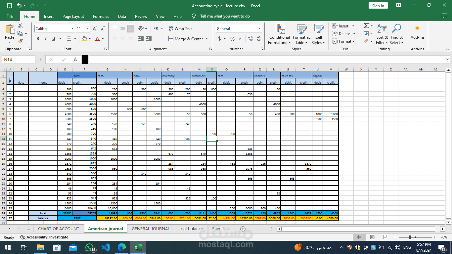The height and width of the screenshot is (254, 452).
Task: Activate the Format Painter brush
Action: tap(20, 41)
